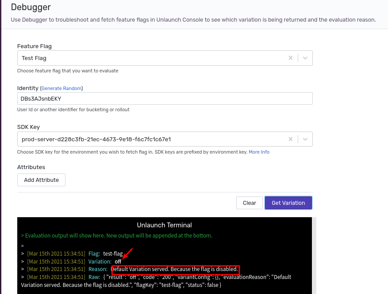Select the Debugger page heading
388x294 pixels.
point(31,7)
